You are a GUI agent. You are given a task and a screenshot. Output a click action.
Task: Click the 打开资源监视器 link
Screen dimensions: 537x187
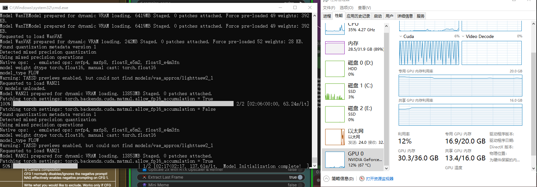[380, 179]
